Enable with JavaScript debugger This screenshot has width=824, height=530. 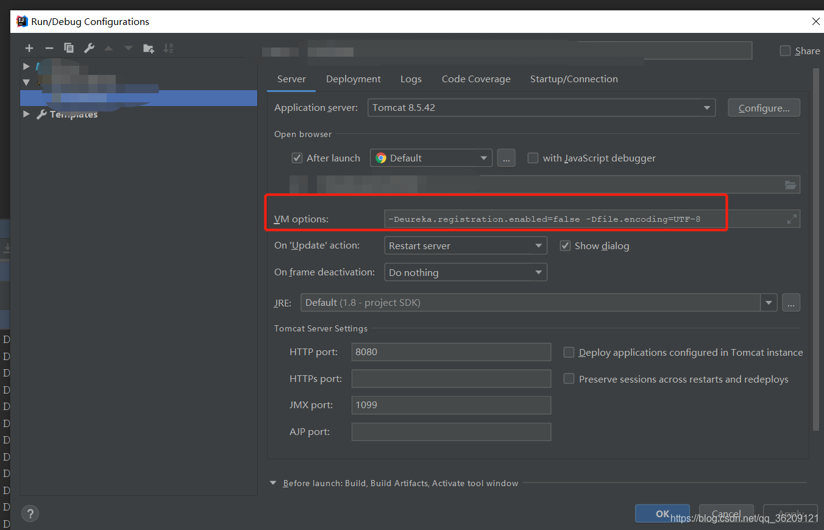point(533,158)
